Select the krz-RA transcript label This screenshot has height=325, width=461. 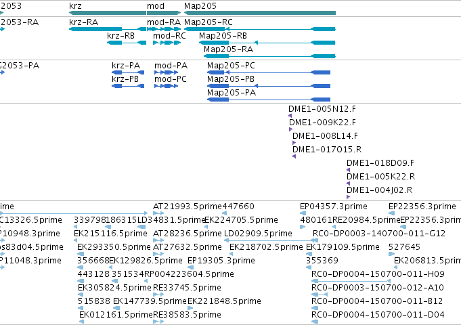click(83, 22)
